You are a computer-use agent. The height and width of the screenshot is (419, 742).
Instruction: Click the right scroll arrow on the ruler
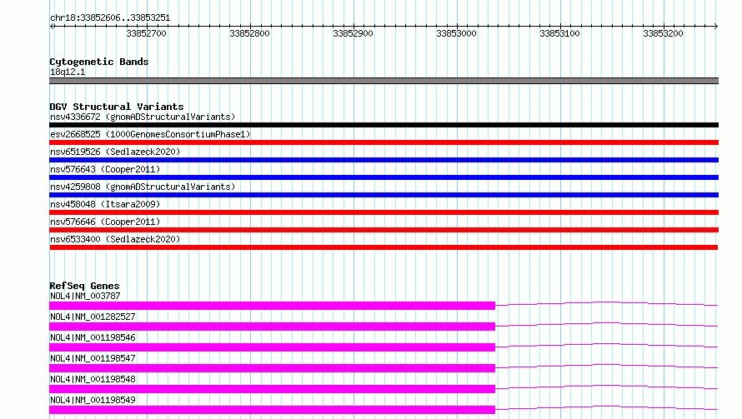coord(715,27)
